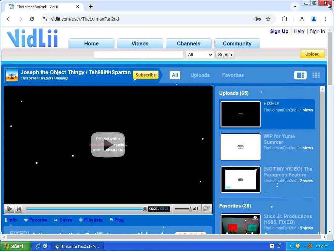
Task: Open the Paragress Feature video thumbnail
Action: coord(240,179)
